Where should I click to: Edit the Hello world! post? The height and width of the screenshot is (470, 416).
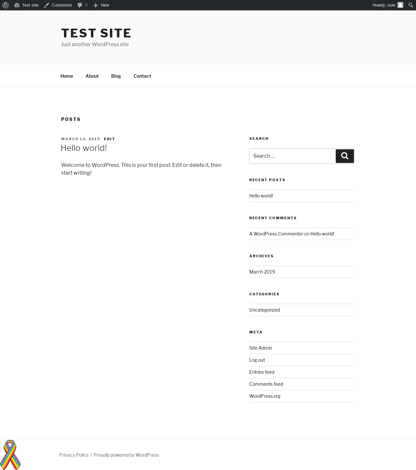pos(110,139)
